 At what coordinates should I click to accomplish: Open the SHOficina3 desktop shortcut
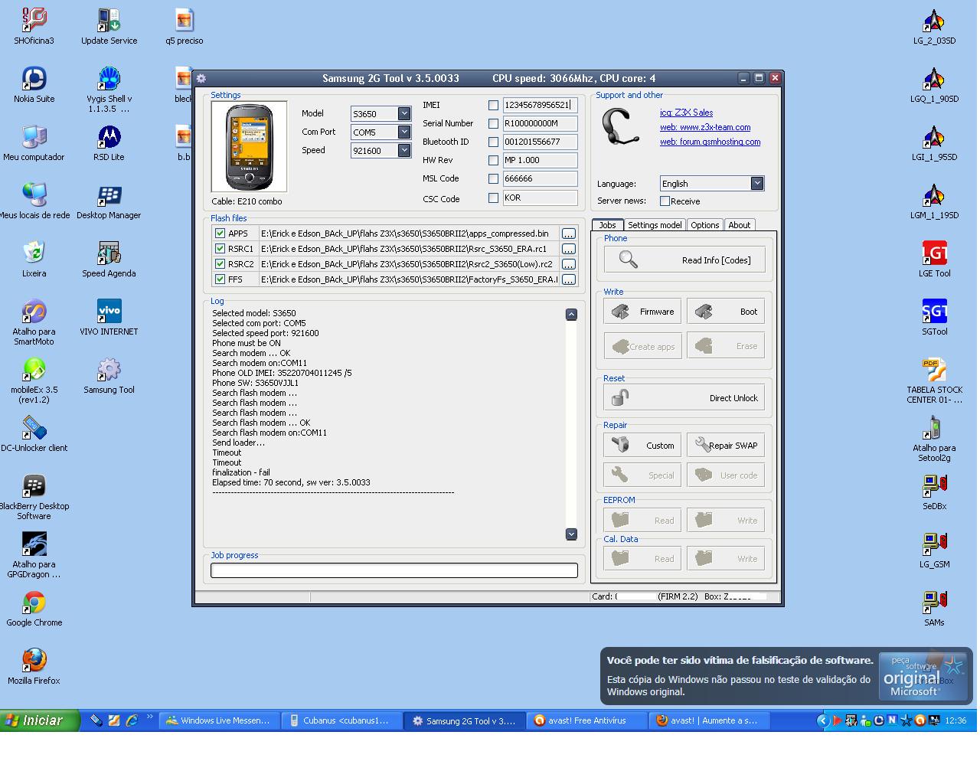pyautogui.click(x=34, y=26)
